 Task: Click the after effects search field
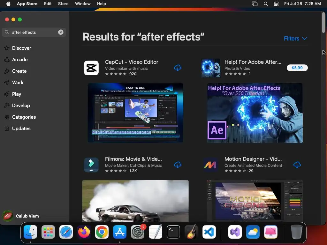click(34, 32)
